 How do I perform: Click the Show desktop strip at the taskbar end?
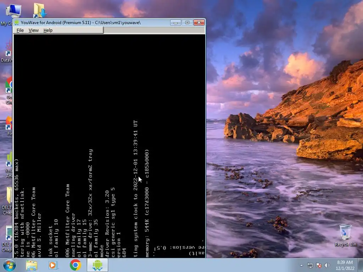(x=361, y=265)
